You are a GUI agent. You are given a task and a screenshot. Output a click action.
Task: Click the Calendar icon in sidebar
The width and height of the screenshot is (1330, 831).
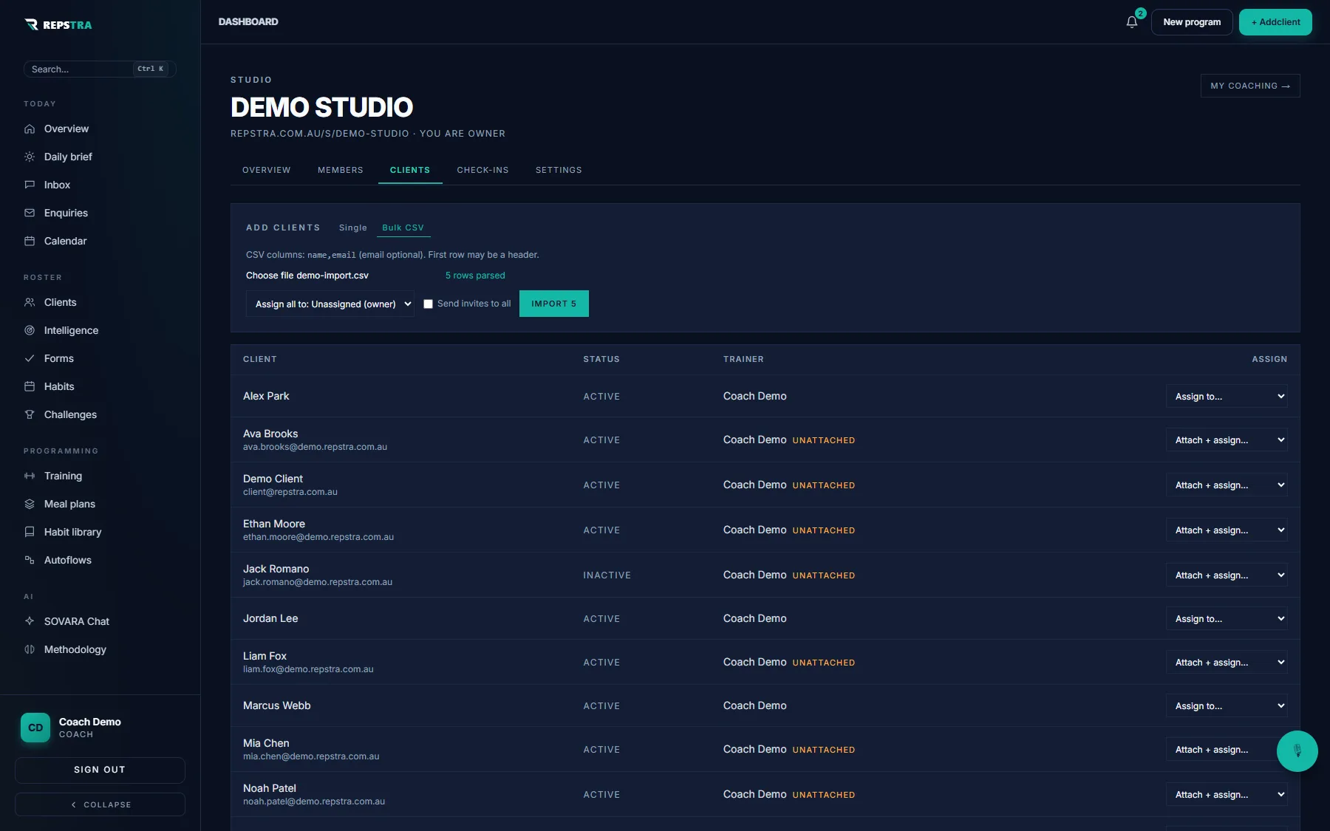point(30,241)
